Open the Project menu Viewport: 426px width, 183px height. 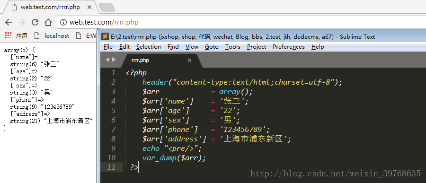click(257, 47)
